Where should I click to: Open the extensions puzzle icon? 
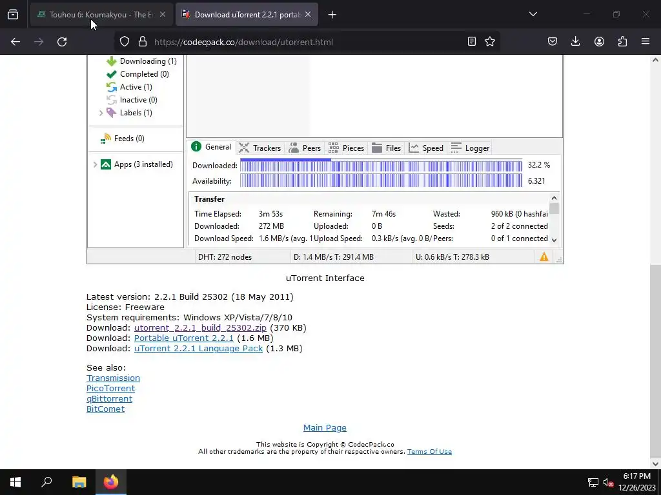click(x=623, y=42)
